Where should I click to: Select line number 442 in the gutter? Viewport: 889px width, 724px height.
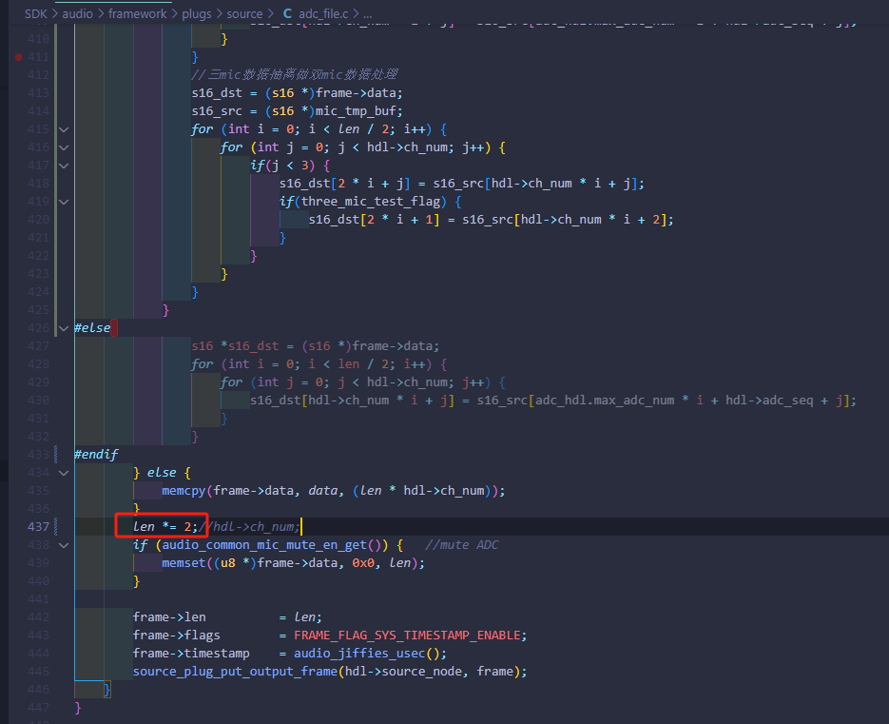(x=38, y=616)
